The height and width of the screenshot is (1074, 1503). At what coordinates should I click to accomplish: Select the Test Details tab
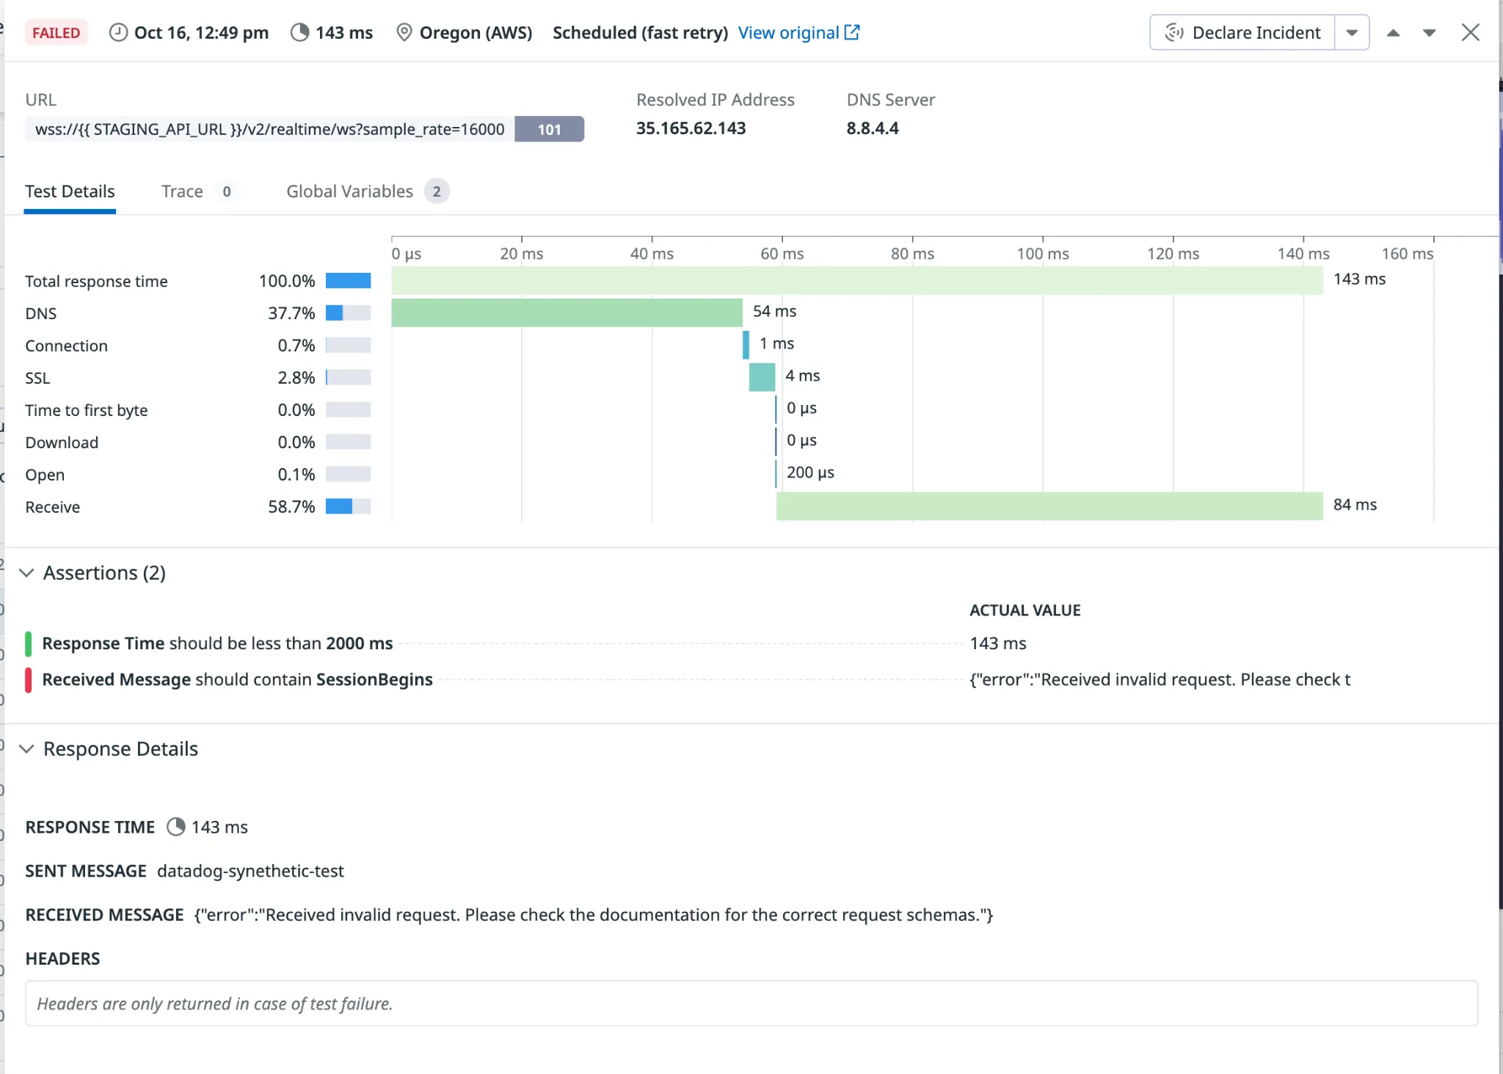(70, 191)
